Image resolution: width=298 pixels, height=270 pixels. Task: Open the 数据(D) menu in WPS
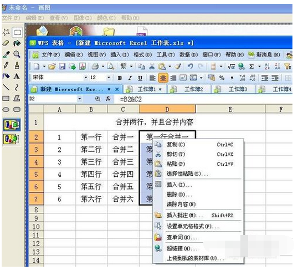coord(188,55)
